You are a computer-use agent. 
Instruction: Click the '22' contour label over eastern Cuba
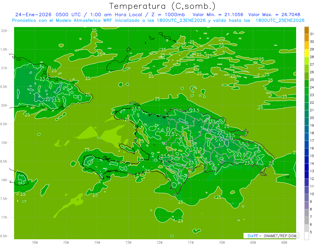coord(48,100)
